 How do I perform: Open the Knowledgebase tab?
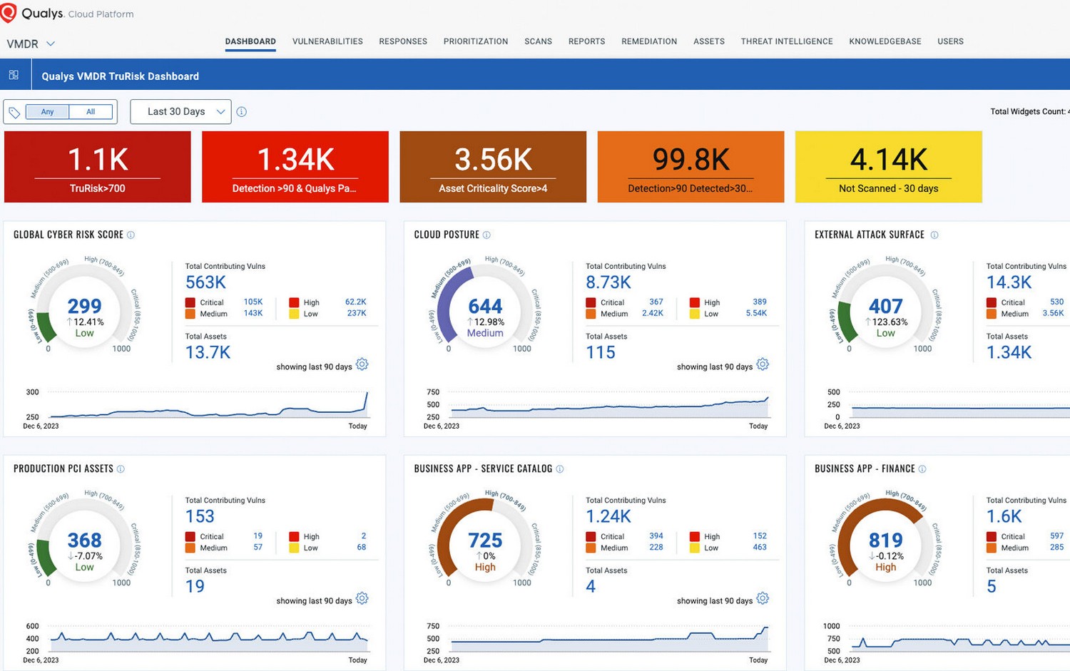(885, 41)
